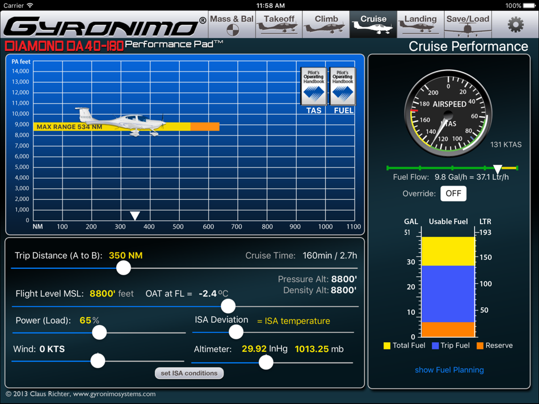539x404 pixels.
Task: Click the Wi-Fi icon in status bar
Action: tap(30, 6)
